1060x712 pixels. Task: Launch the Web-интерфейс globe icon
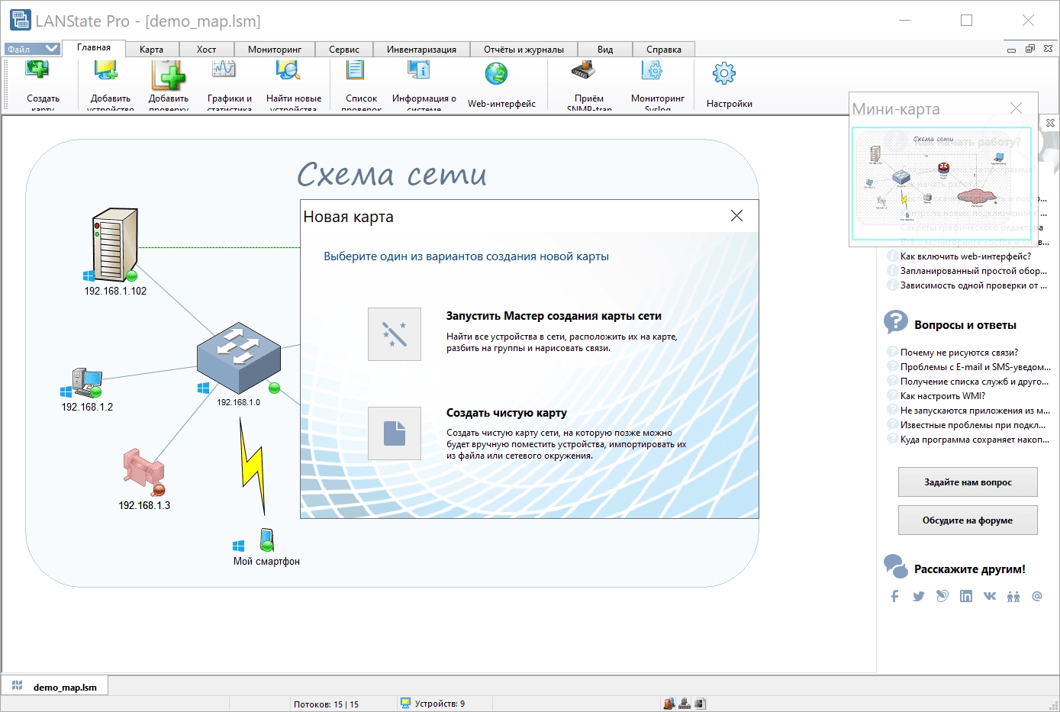(496, 74)
